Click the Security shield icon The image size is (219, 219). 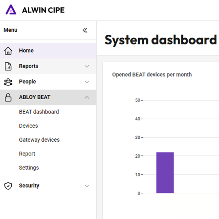click(x=8, y=186)
